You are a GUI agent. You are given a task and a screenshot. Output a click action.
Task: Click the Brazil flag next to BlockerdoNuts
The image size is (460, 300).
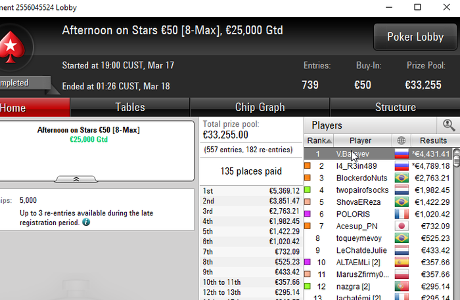tap(402, 178)
